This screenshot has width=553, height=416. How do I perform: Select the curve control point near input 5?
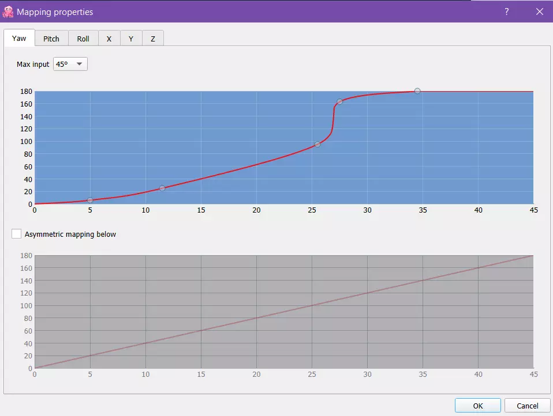pos(90,200)
